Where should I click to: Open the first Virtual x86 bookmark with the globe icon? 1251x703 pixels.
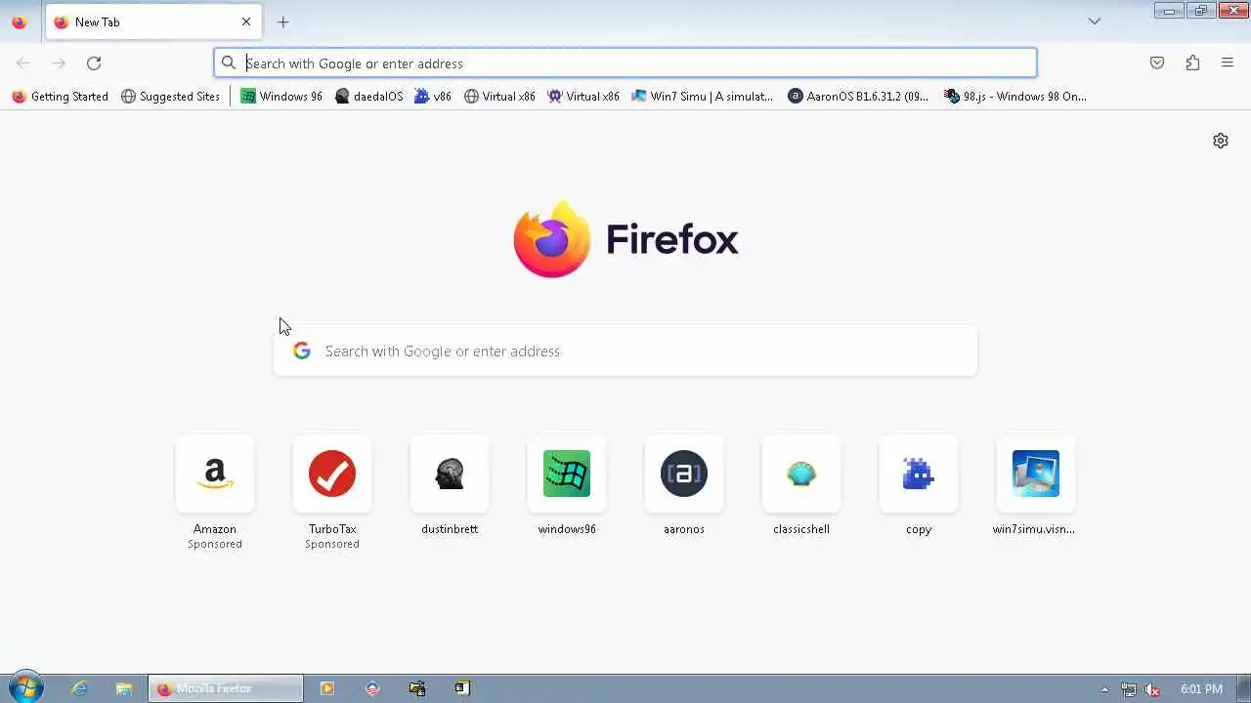pos(499,97)
